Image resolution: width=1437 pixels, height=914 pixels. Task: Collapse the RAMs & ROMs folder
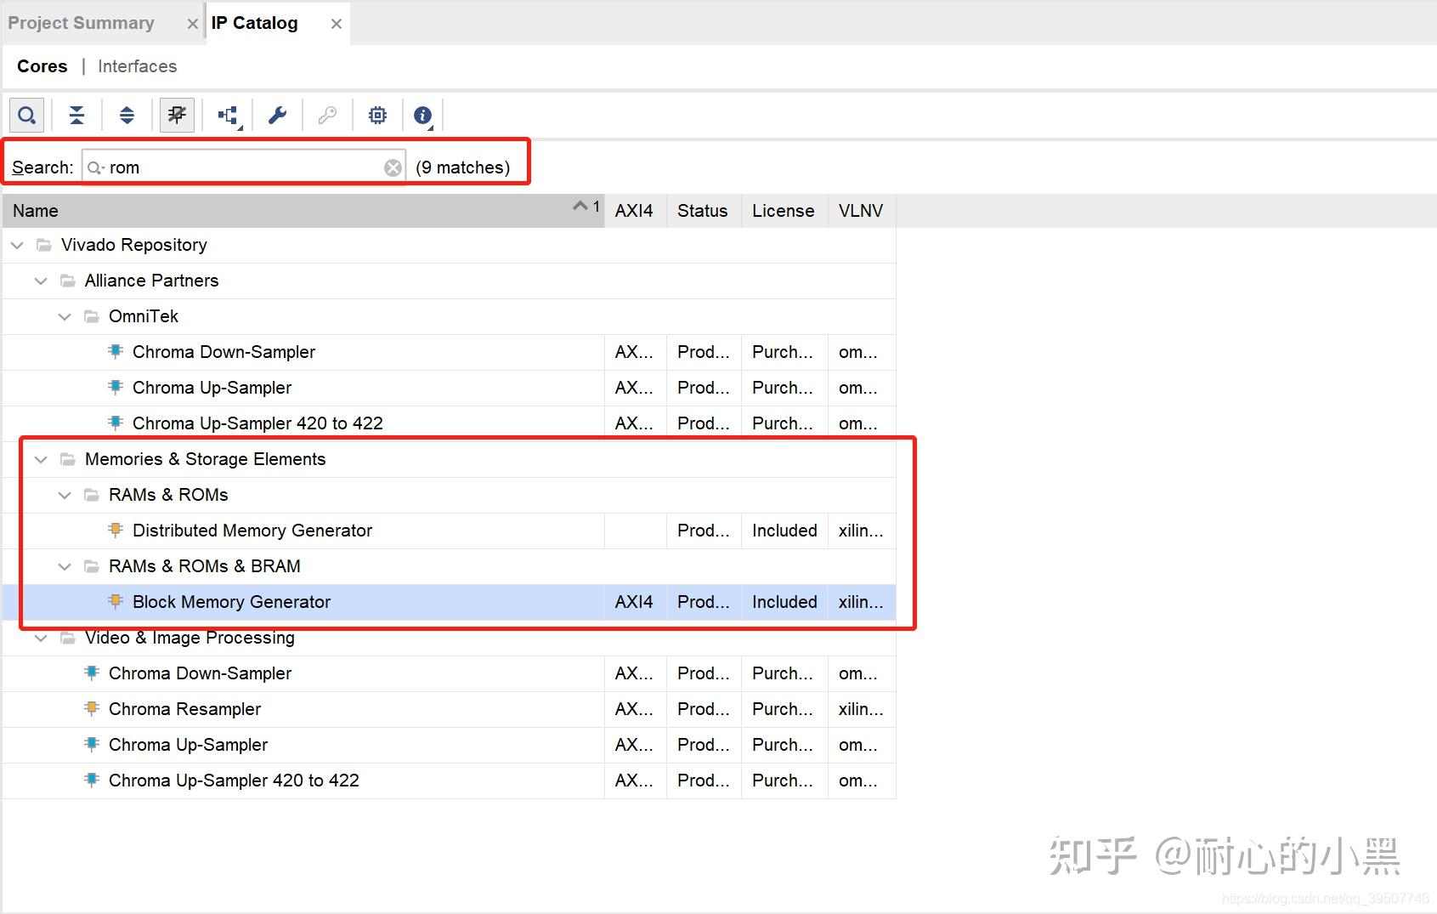pos(65,495)
